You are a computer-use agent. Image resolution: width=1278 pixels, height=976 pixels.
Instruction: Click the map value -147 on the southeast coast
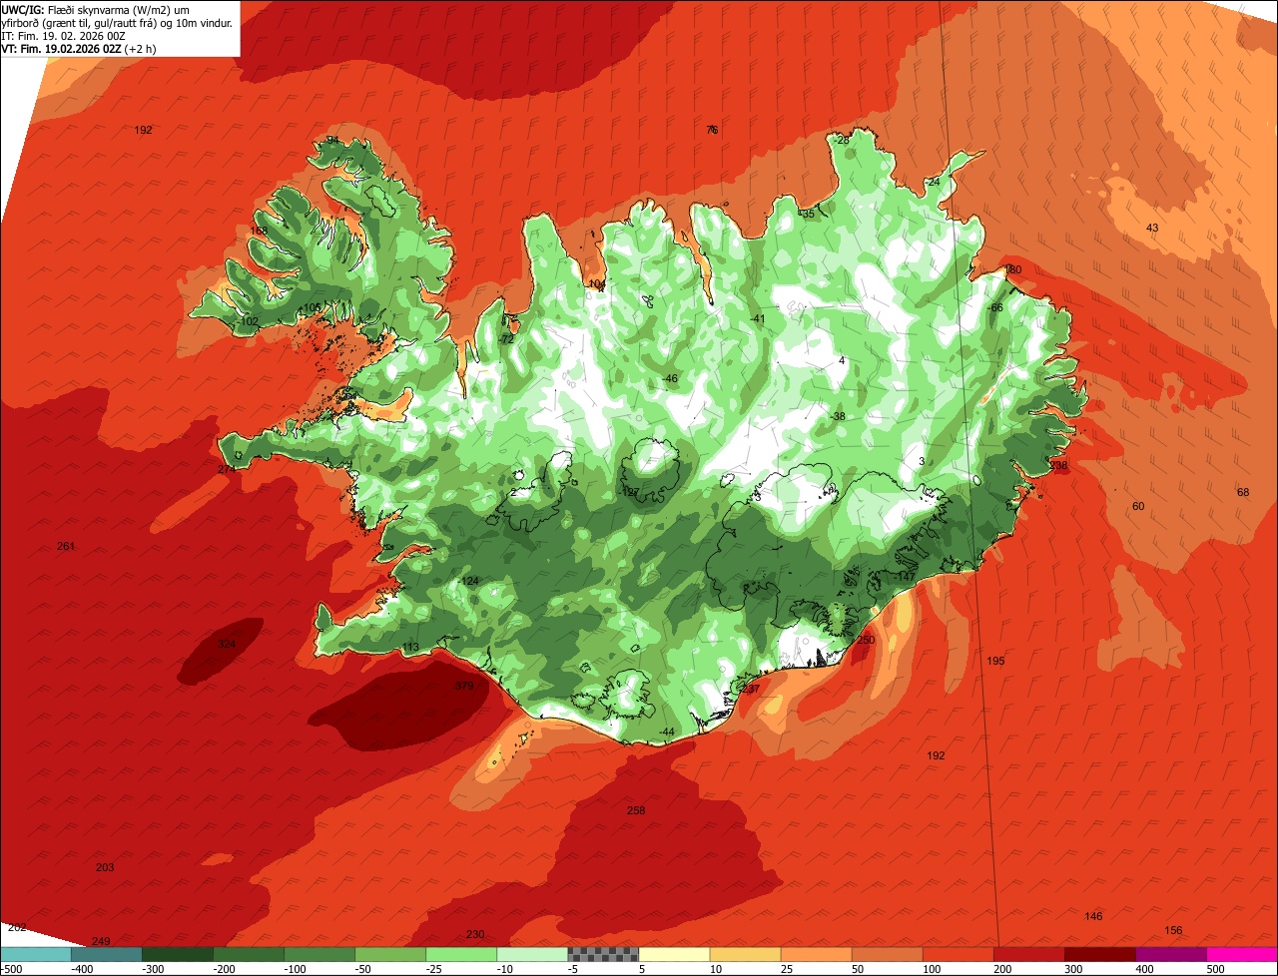pyautogui.click(x=904, y=578)
